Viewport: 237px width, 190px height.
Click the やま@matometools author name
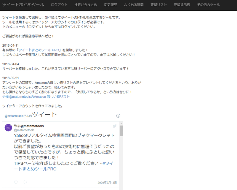point(29,126)
